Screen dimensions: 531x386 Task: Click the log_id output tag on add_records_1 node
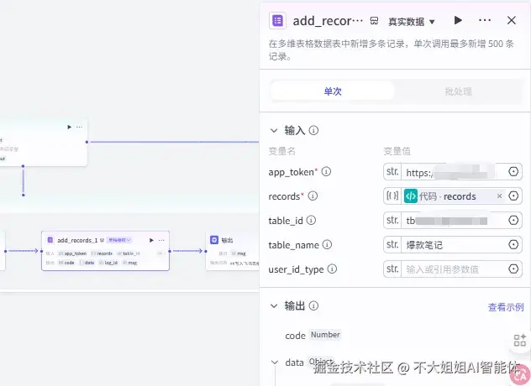click(x=108, y=263)
